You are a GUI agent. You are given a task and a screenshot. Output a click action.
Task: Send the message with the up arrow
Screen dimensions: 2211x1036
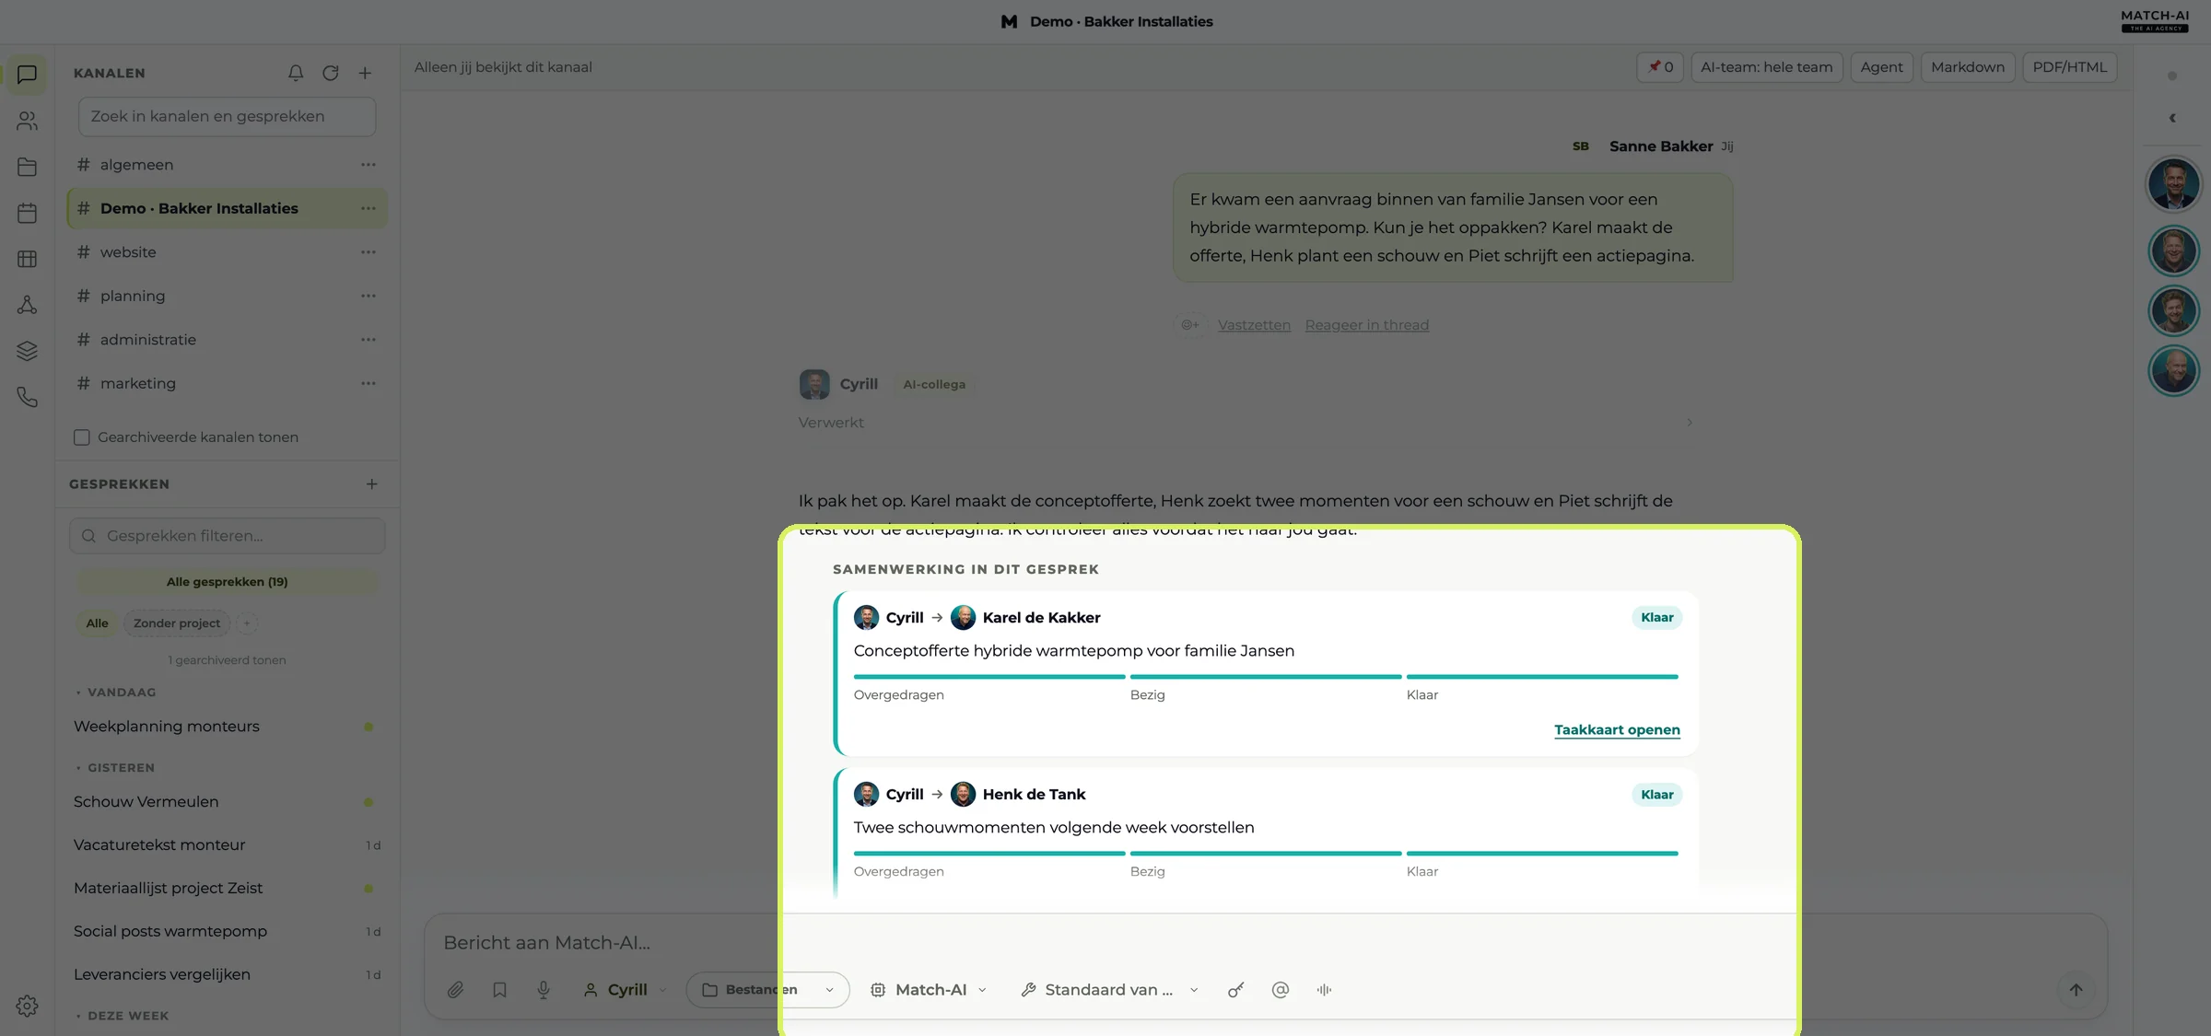2076,990
